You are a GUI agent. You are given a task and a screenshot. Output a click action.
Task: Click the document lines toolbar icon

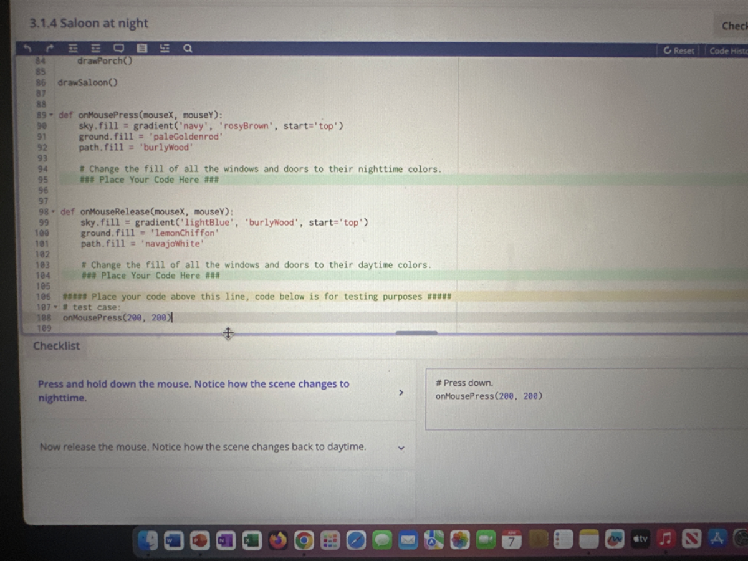pyautogui.click(x=141, y=49)
